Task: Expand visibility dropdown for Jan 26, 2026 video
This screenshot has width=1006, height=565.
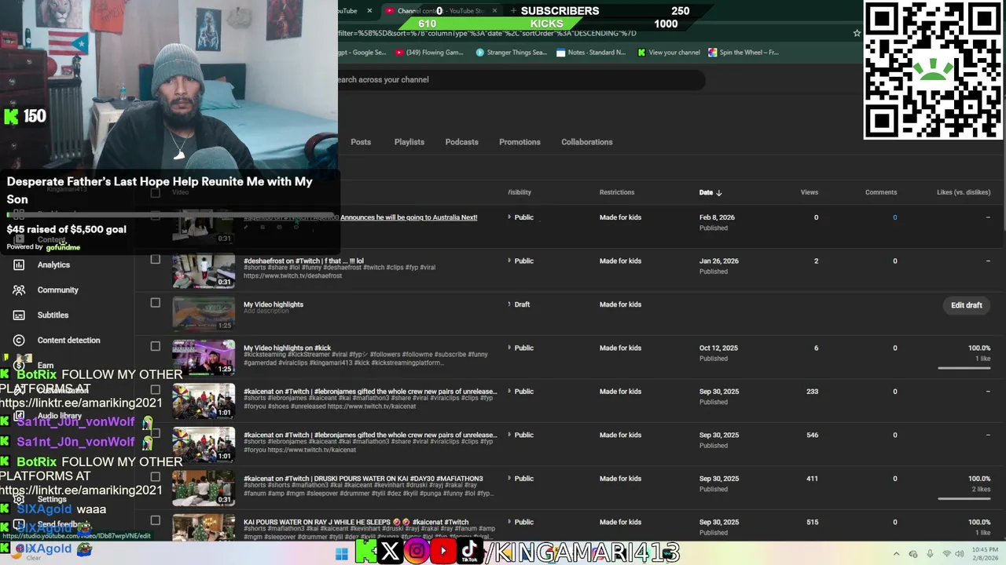Action: click(521, 261)
